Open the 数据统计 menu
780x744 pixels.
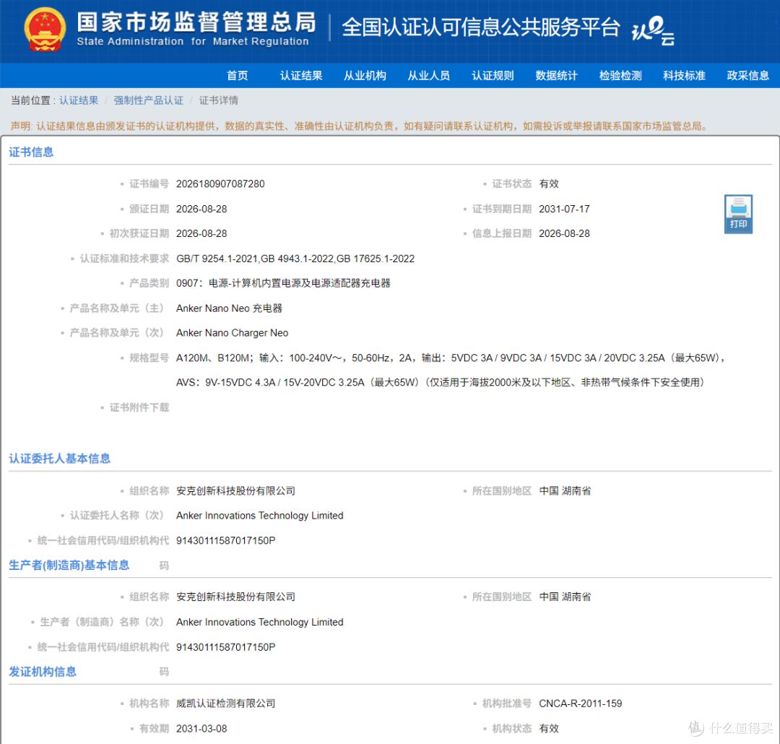556,76
